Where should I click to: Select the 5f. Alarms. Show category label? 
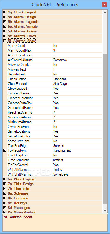[x=22, y=41]
